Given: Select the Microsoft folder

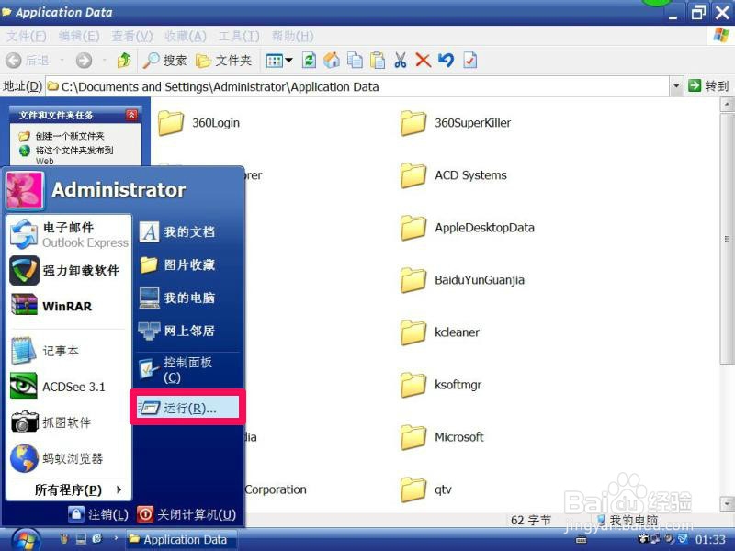Looking at the screenshot, I should tap(442, 437).
